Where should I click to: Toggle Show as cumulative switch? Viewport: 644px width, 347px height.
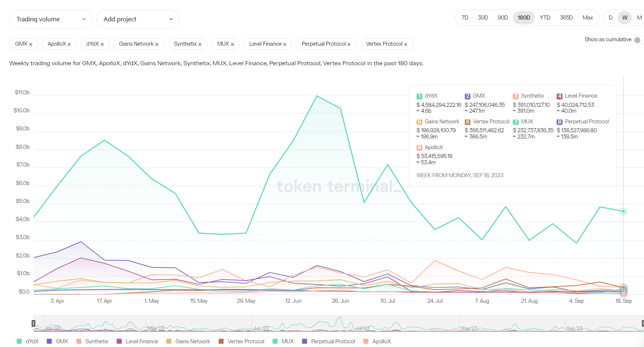point(638,40)
